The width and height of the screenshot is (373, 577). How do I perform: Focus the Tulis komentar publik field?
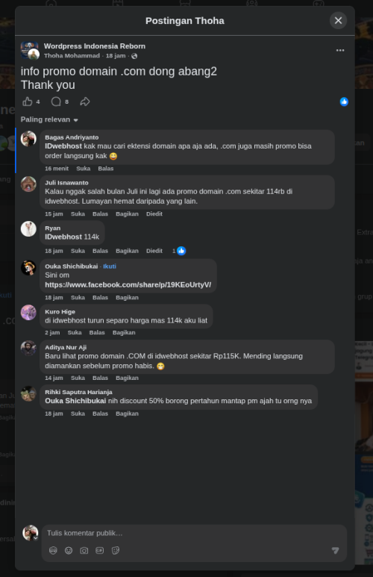coord(194,533)
